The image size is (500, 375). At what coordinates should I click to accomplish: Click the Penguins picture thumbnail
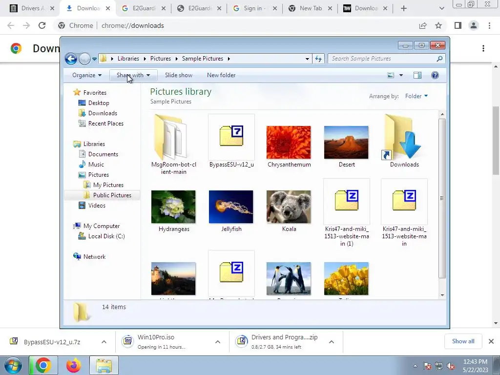(289, 279)
